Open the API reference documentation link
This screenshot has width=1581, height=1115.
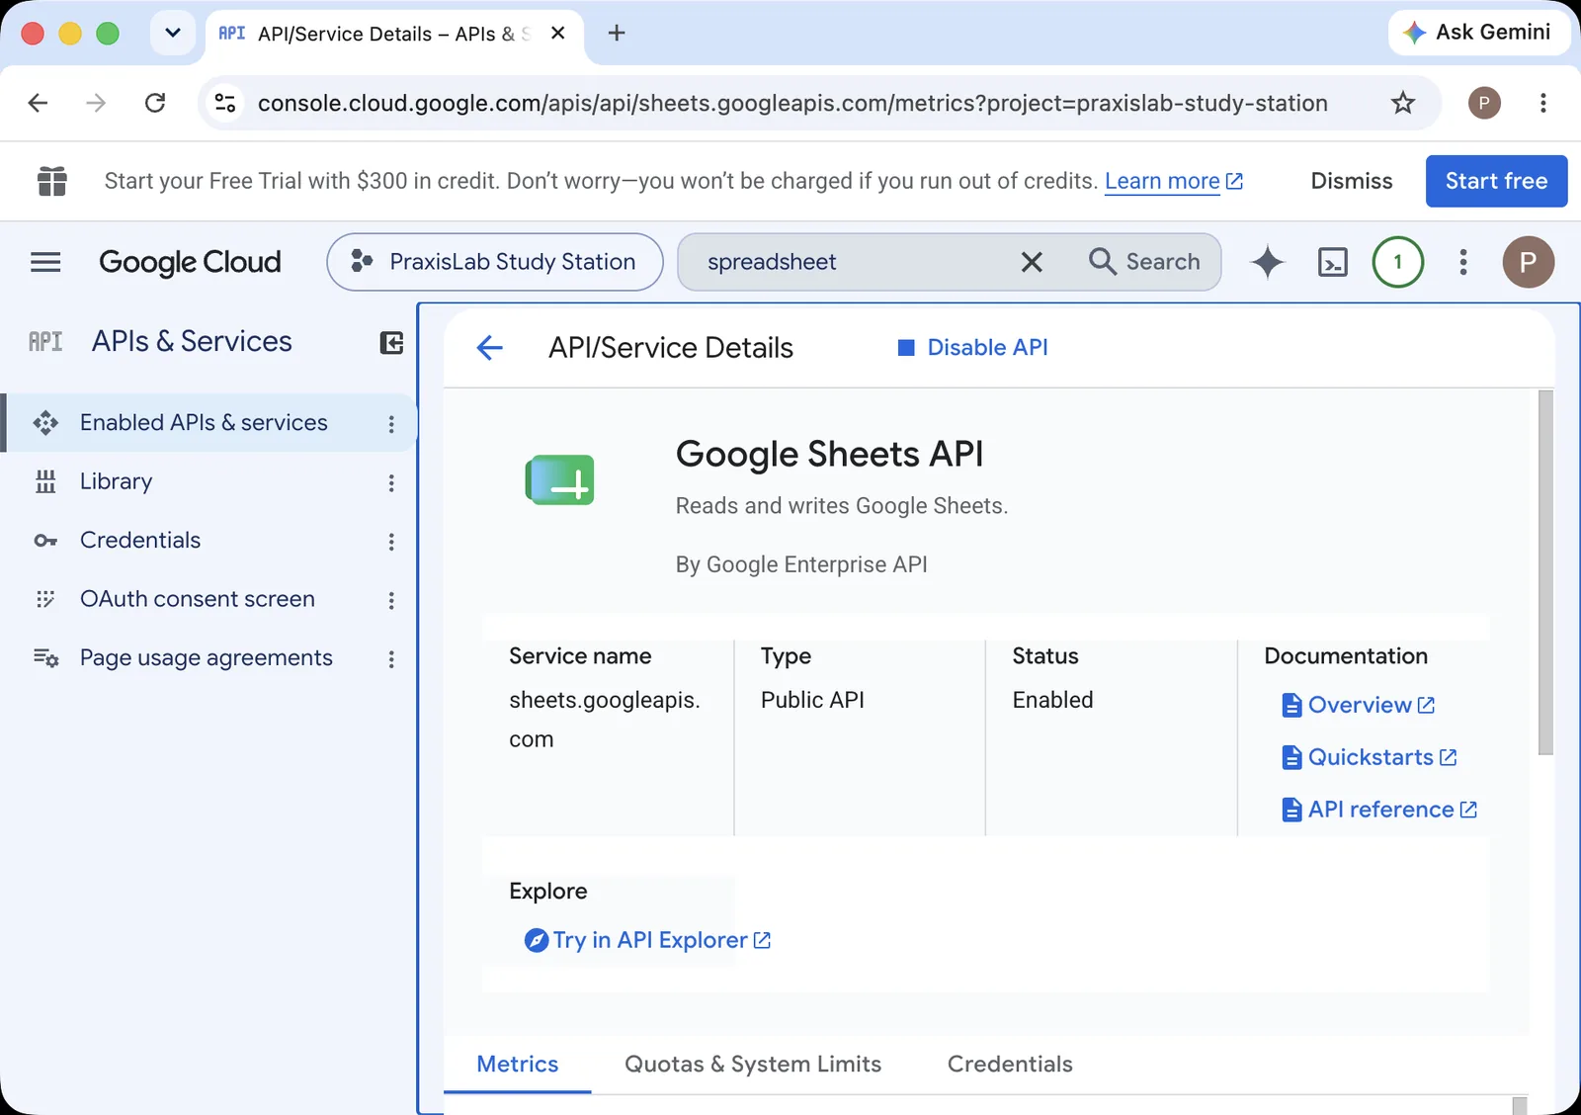point(1379,810)
